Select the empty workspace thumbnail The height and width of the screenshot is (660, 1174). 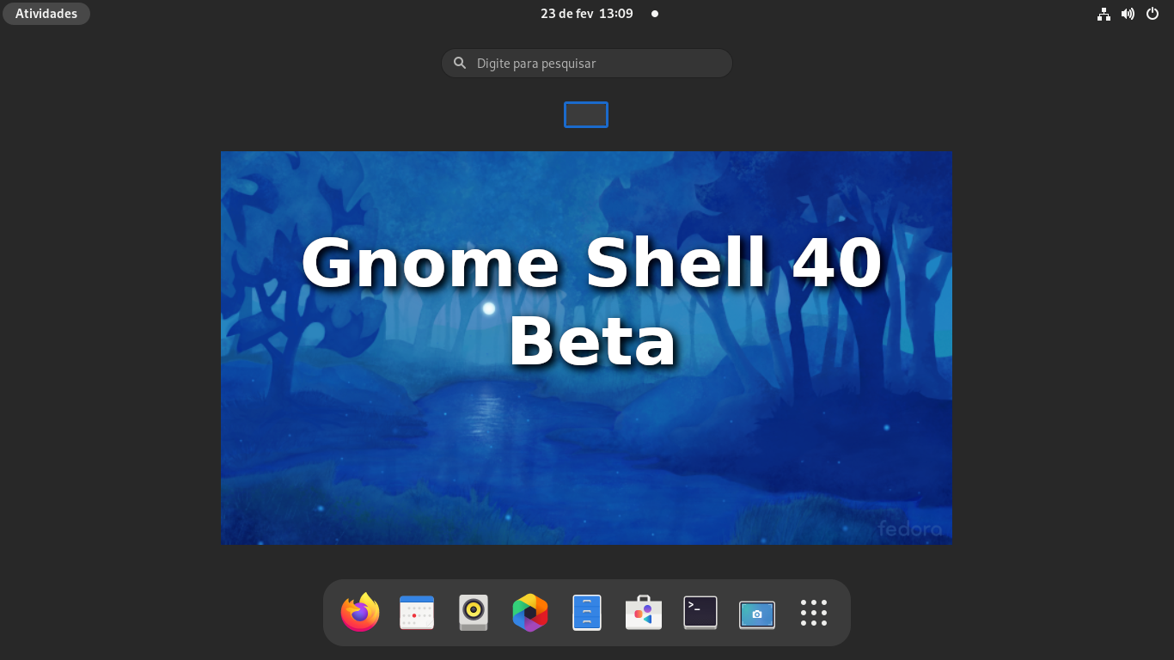click(x=586, y=114)
